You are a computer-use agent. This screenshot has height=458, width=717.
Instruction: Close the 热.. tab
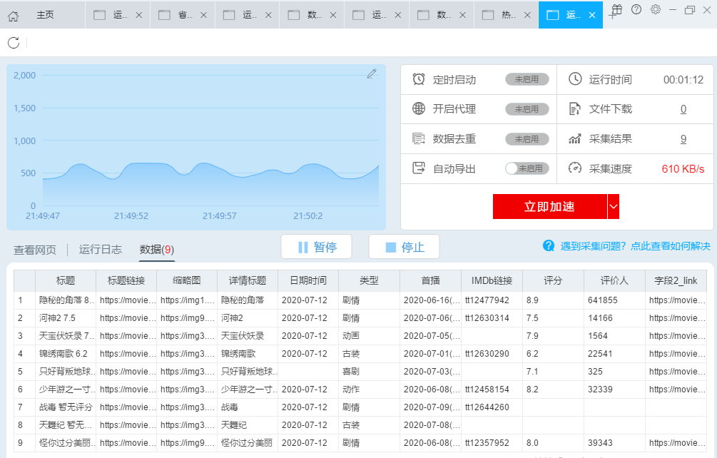point(527,15)
